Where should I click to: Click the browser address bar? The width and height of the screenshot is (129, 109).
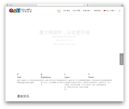click(x=61, y=5)
